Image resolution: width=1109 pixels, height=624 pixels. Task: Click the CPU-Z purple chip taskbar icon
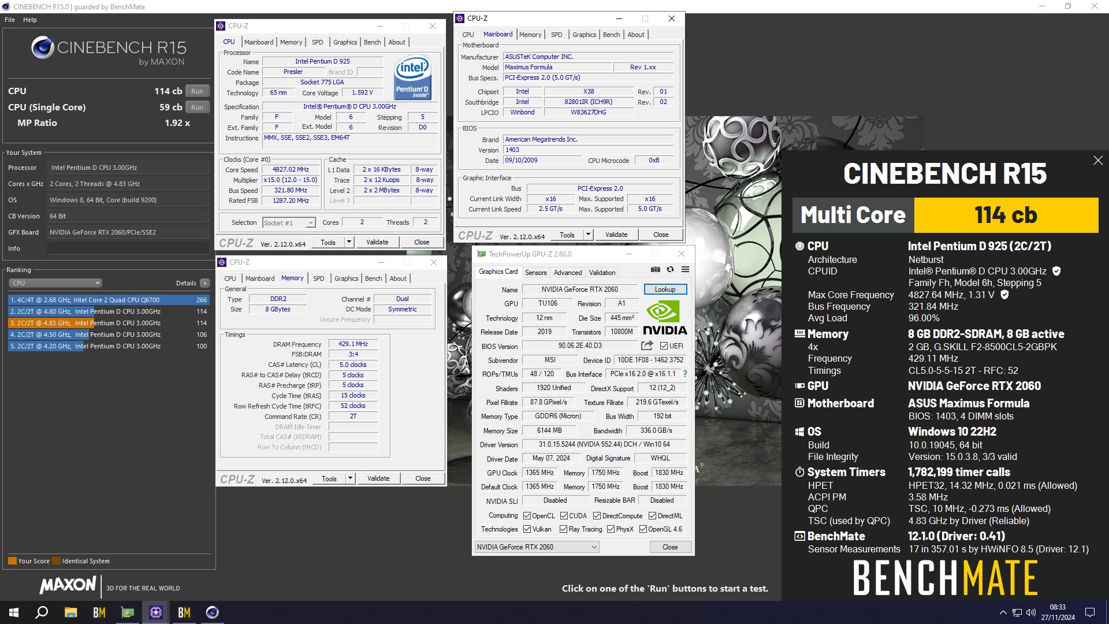pos(156,612)
